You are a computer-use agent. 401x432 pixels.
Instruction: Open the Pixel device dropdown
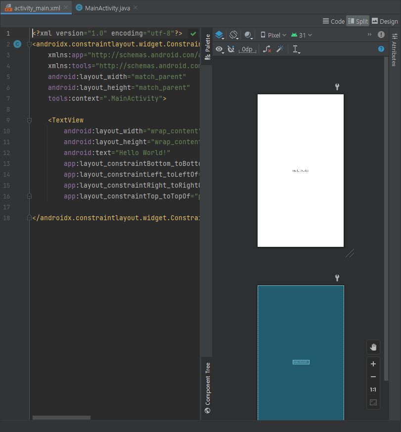click(x=273, y=35)
